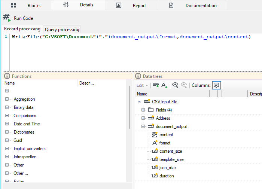
Task: Select the 'json_size' tree row
Action: click(x=167, y=167)
